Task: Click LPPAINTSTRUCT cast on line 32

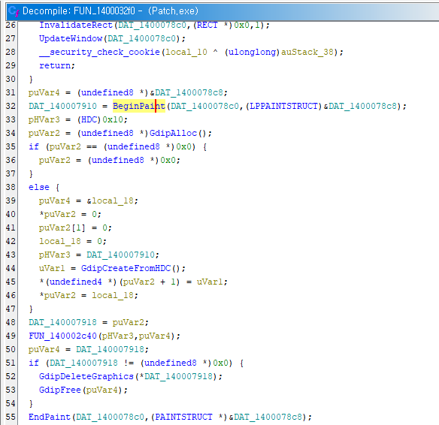Action: (283, 106)
